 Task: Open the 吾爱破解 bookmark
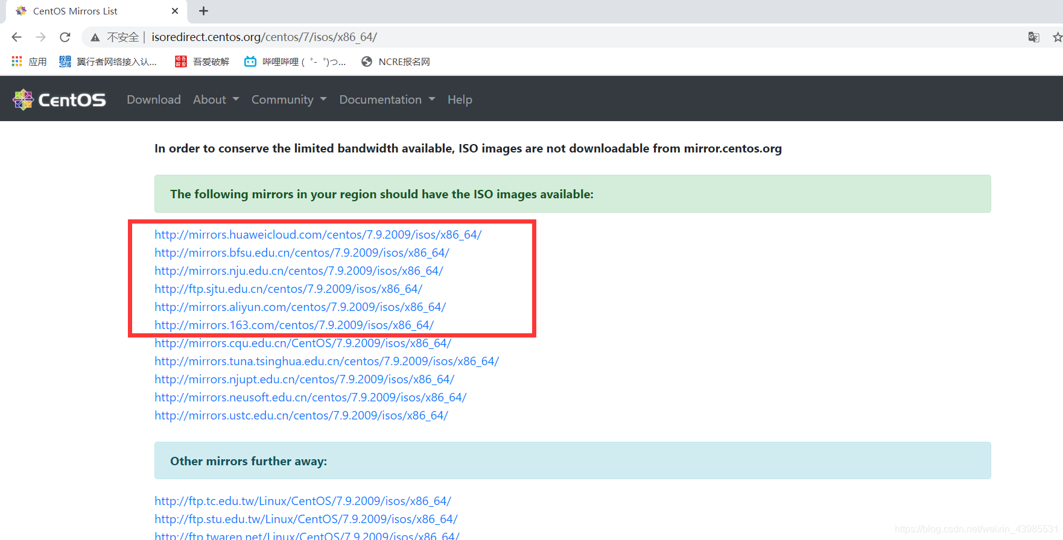tap(202, 61)
